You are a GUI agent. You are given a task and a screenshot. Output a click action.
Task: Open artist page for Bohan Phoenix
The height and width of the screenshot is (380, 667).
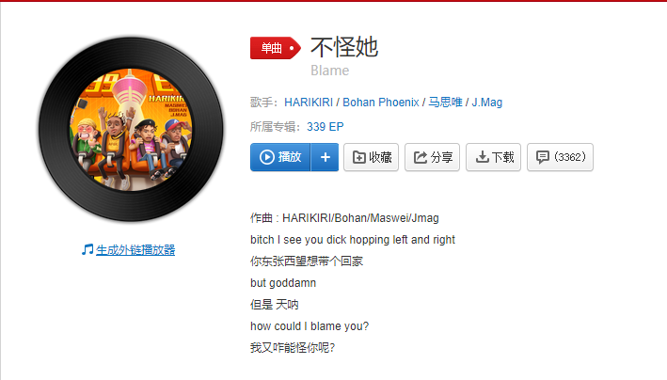click(x=381, y=103)
